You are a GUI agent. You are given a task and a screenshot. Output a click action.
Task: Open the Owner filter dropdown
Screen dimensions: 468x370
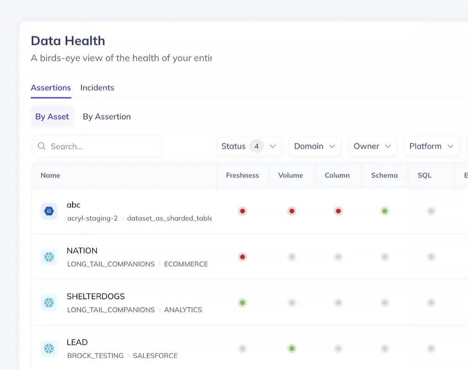point(372,146)
